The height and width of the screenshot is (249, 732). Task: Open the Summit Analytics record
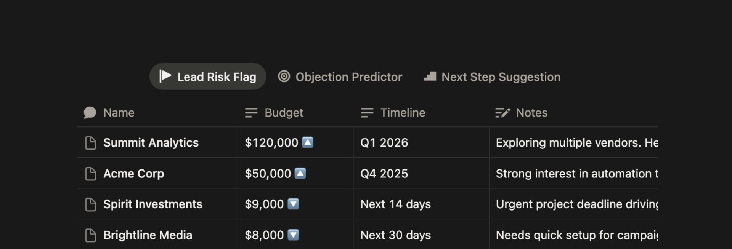151,142
